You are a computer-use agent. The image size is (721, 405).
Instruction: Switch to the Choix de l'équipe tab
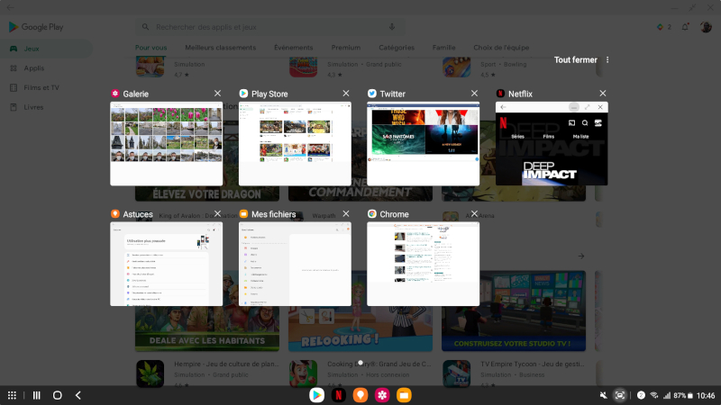click(501, 48)
